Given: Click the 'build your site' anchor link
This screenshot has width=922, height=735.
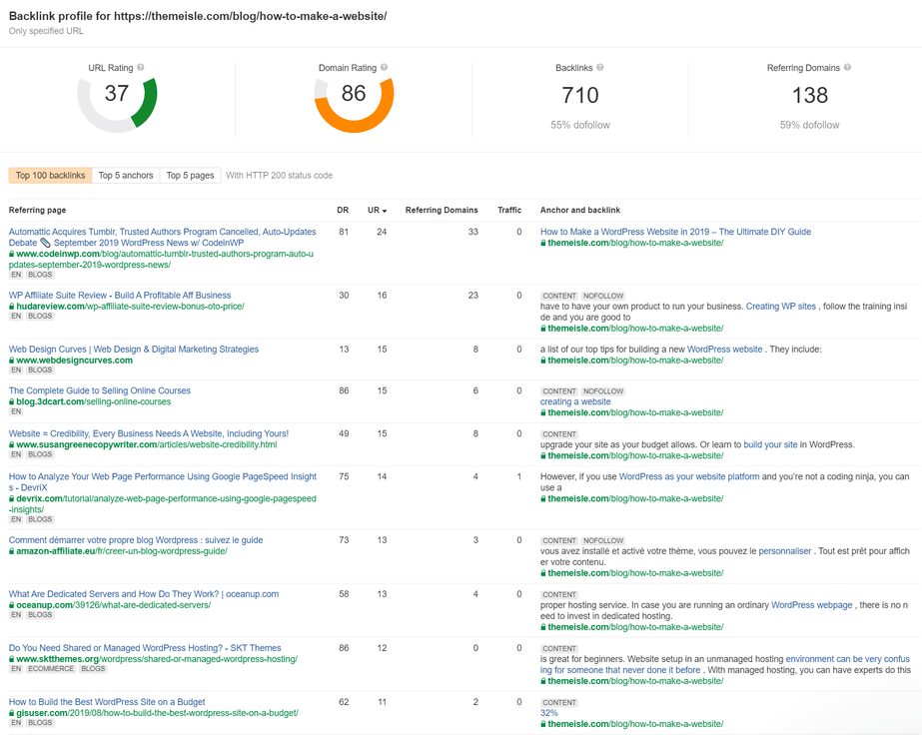Looking at the screenshot, I should click(770, 444).
